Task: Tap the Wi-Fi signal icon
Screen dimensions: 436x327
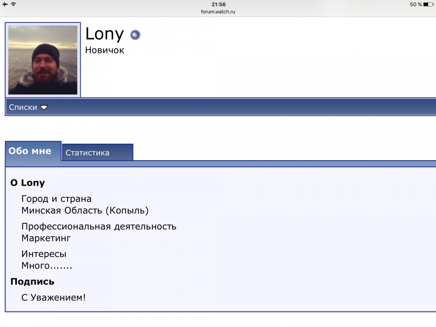Action: coord(13,4)
